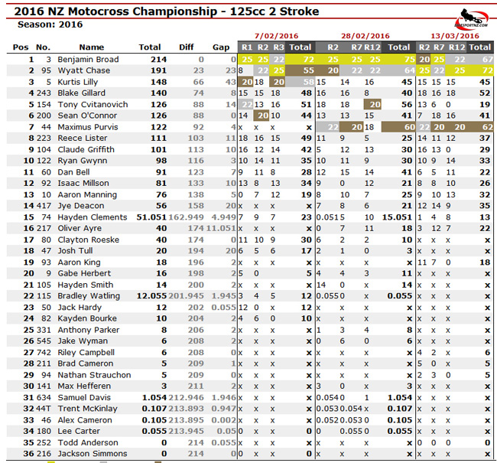Click the Season: 2016 label
This screenshot has height=463, width=497.
[x=50, y=24]
